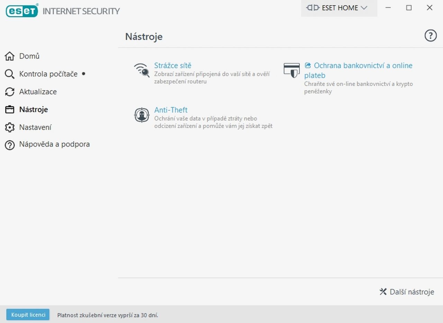
Task: Open help via the question mark icon
Action: click(430, 36)
